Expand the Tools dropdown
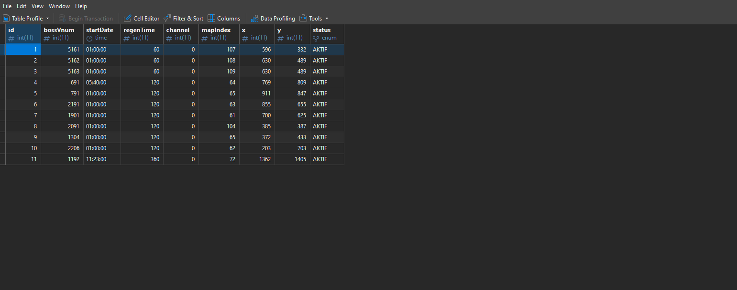Screen dimensions: 737x290 click(314, 19)
